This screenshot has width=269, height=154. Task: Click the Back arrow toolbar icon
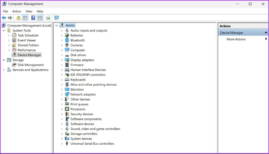[4, 18]
